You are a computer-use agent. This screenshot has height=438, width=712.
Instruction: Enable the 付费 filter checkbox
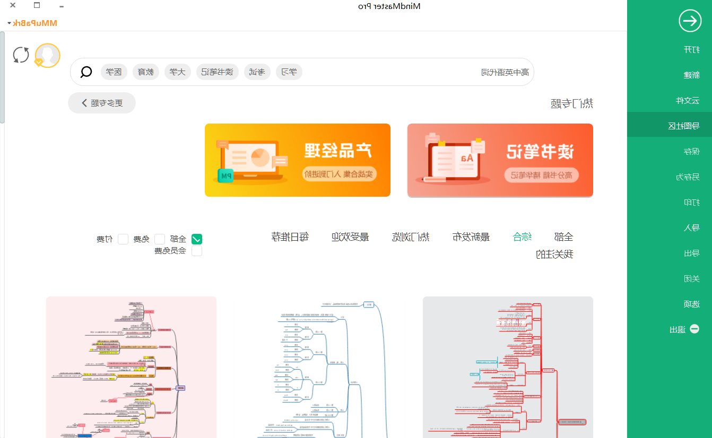click(x=123, y=239)
